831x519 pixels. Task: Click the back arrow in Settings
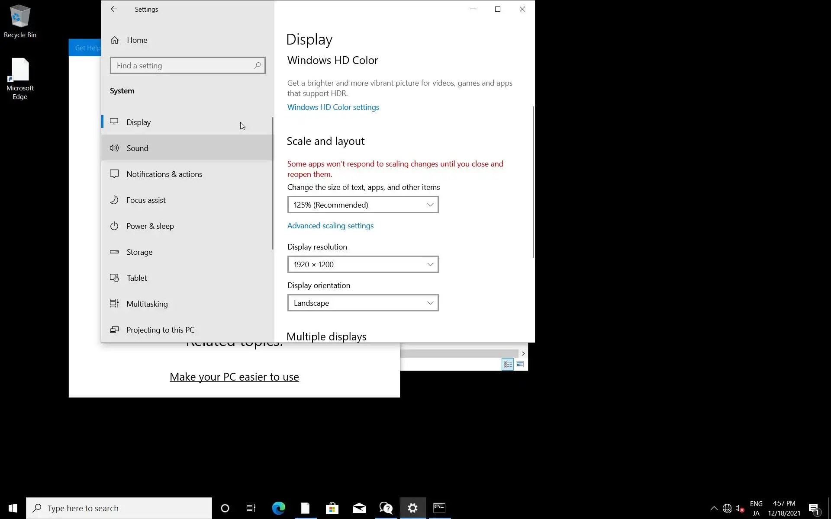[114, 9]
